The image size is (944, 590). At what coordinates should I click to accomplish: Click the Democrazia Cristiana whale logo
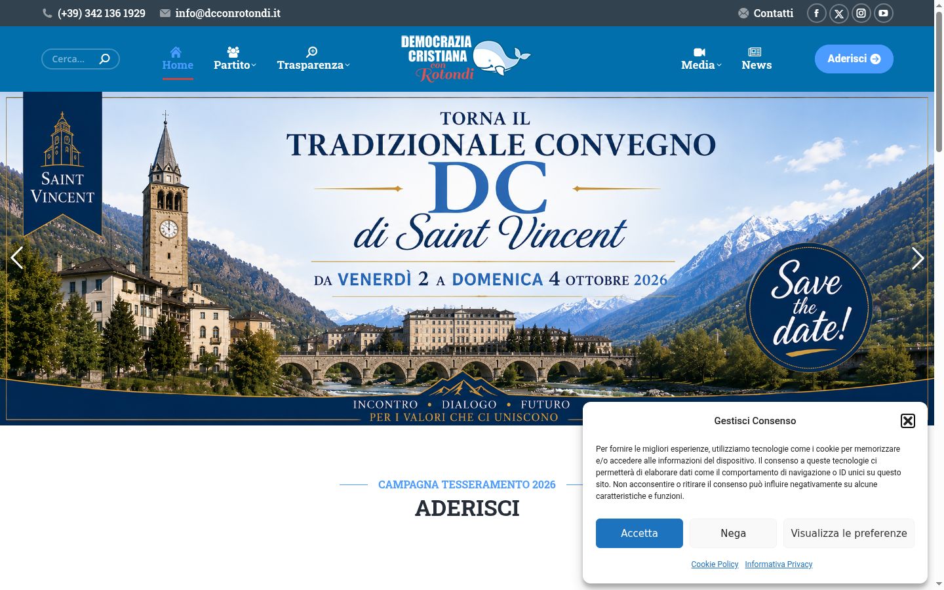[466, 58]
